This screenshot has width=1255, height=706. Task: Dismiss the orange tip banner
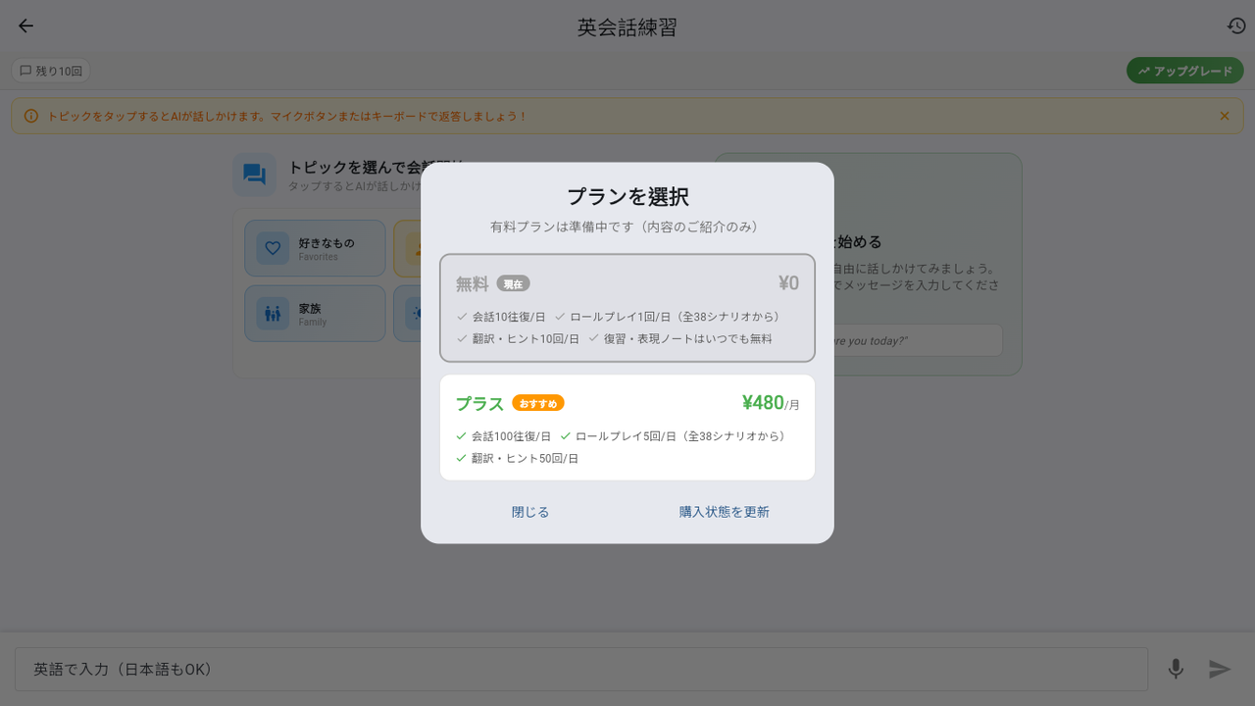tap(1225, 116)
